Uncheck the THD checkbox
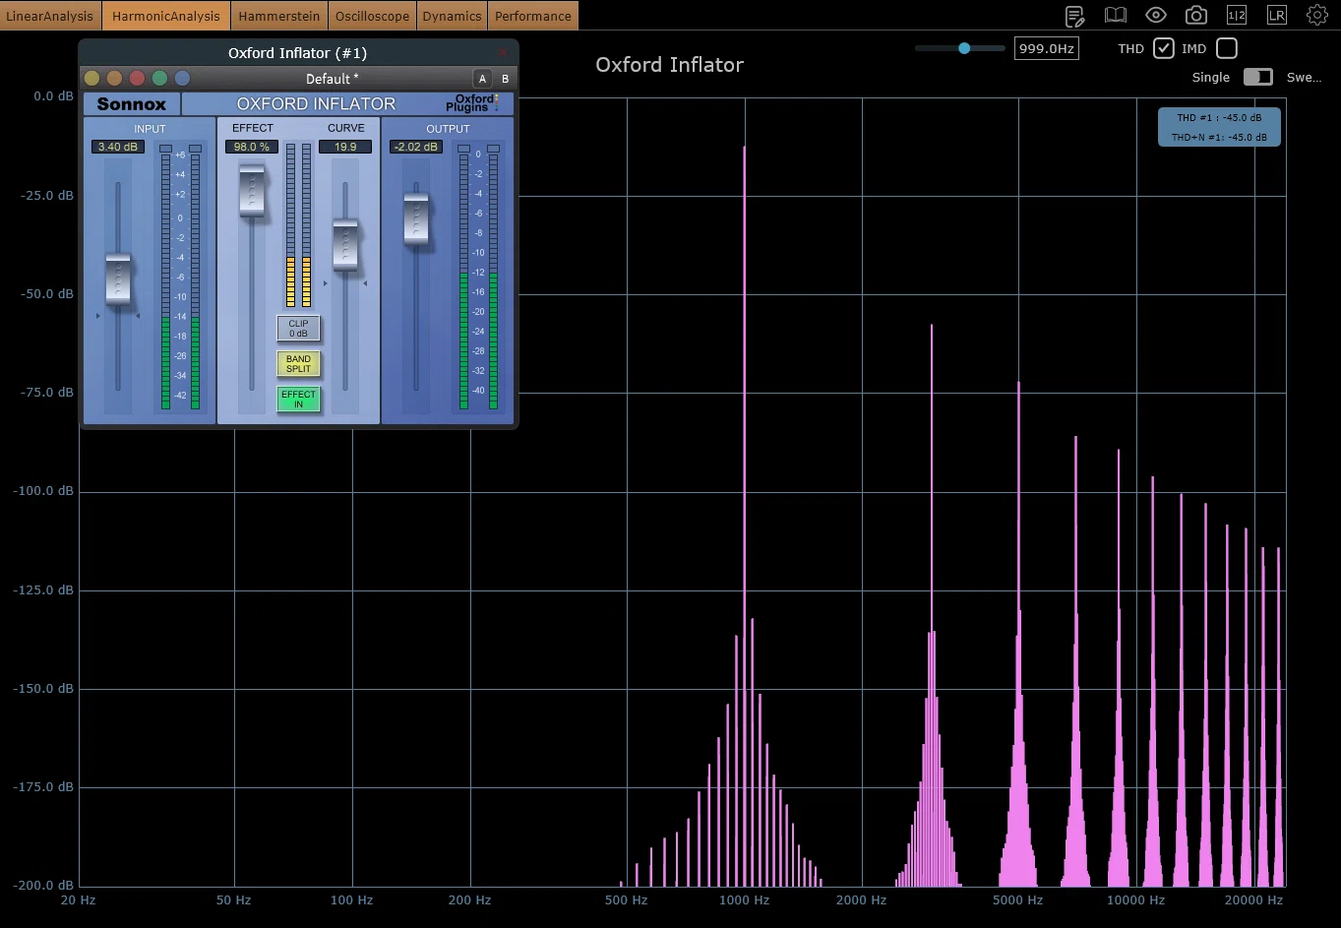The height and width of the screenshot is (928, 1341). tap(1164, 48)
